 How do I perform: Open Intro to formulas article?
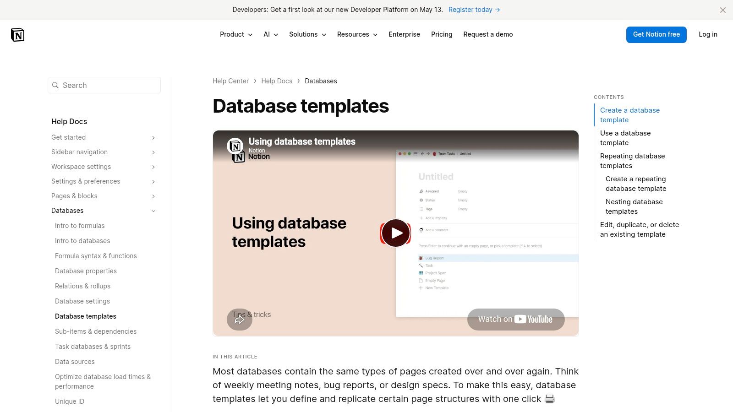(80, 226)
